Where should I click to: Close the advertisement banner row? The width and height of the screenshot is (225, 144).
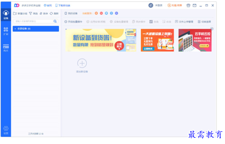[212, 29]
